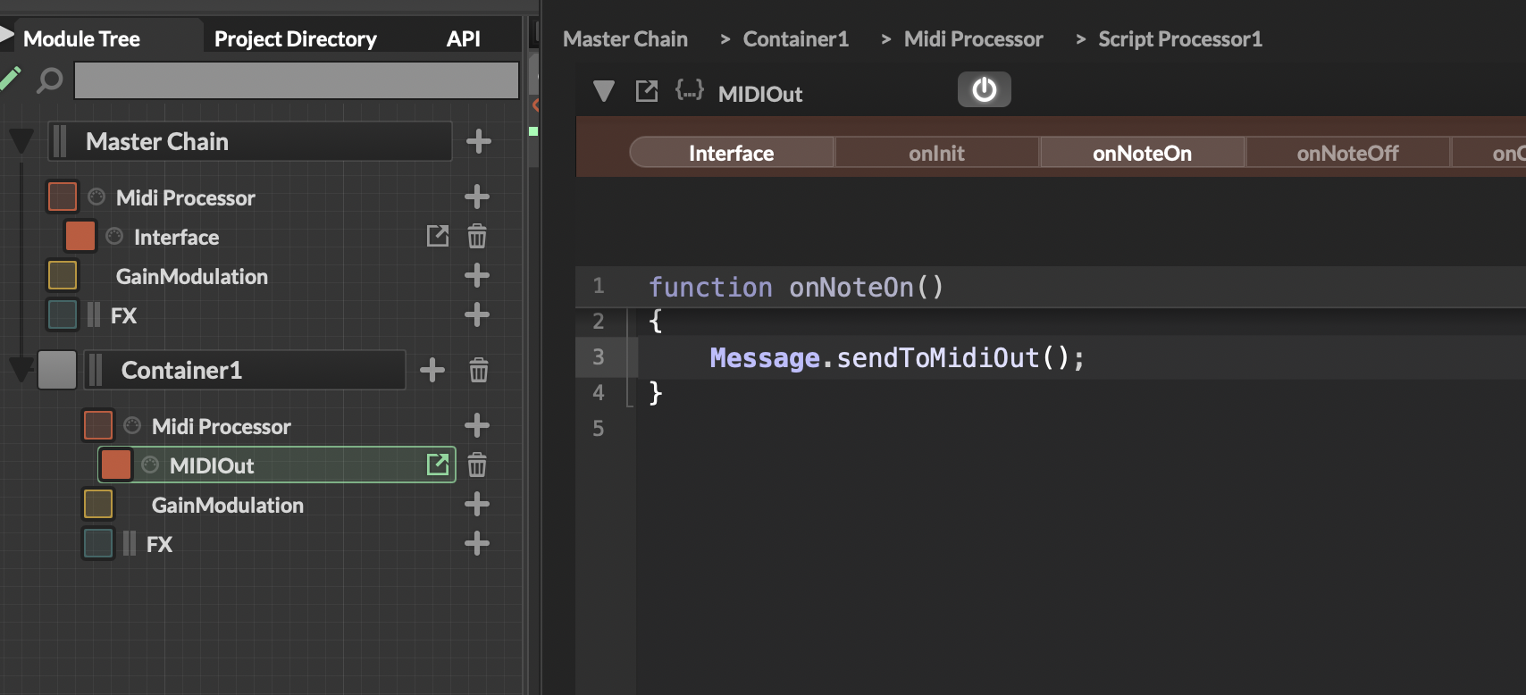Click the module tree search field
Screen dimensions: 1526x695
coord(296,80)
